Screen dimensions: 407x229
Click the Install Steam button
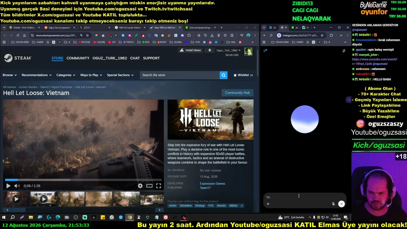pos(190,50)
